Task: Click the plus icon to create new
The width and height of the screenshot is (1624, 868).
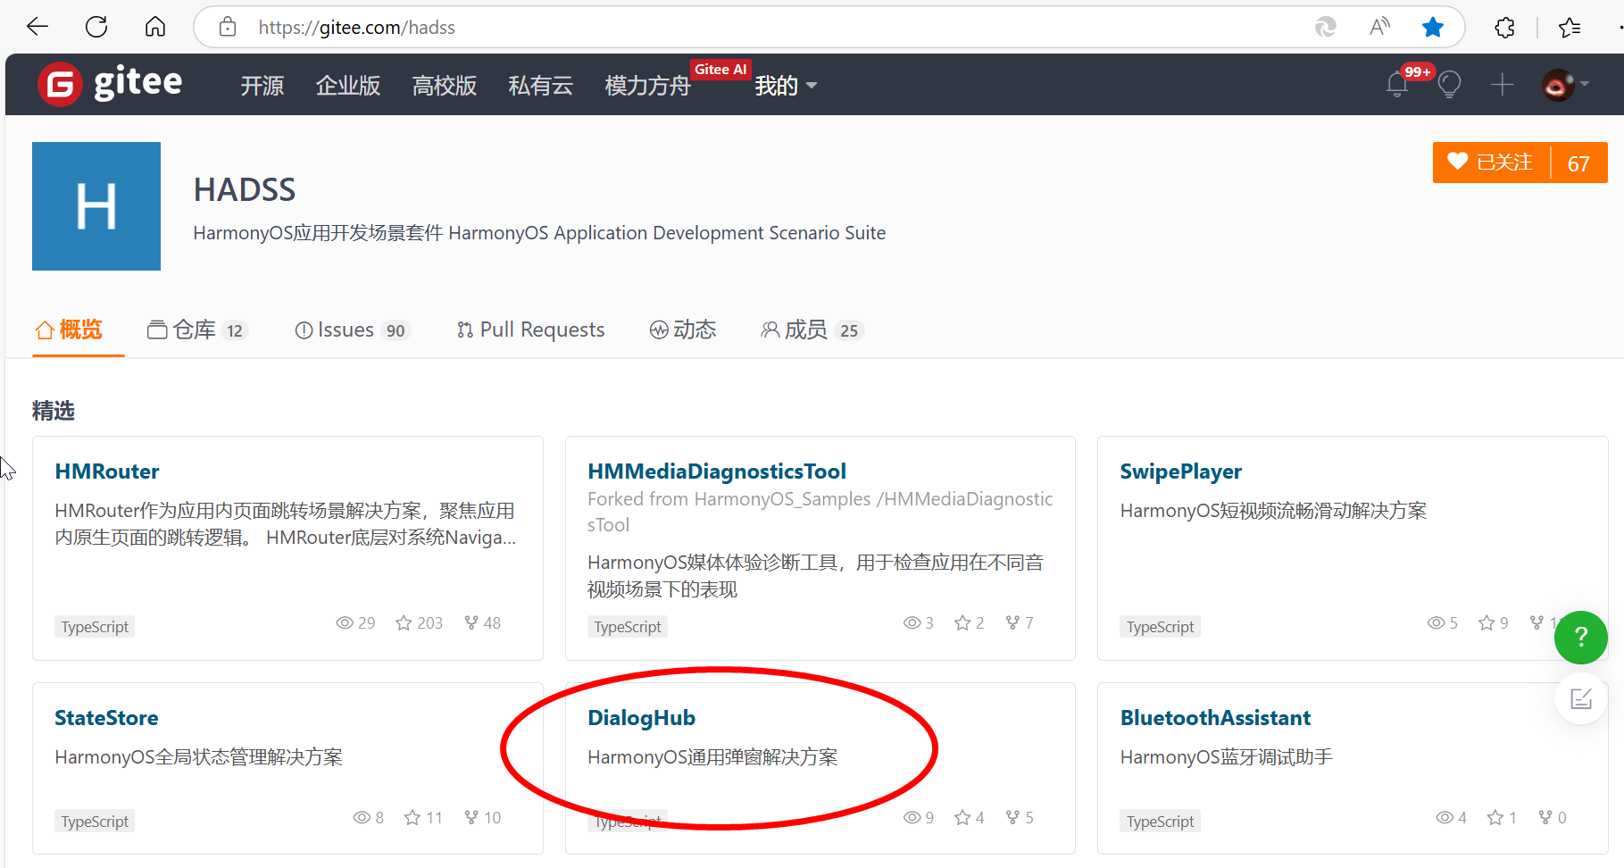Action: coord(1503,85)
